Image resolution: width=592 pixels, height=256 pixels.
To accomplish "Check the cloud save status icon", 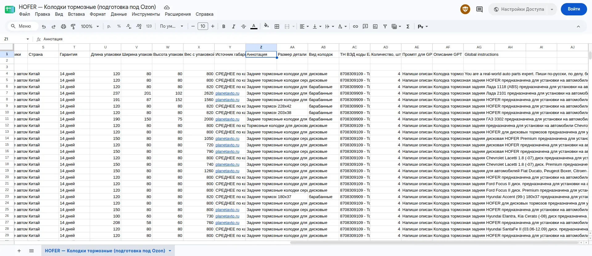I will pyautogui.click(x=167, y=7).
